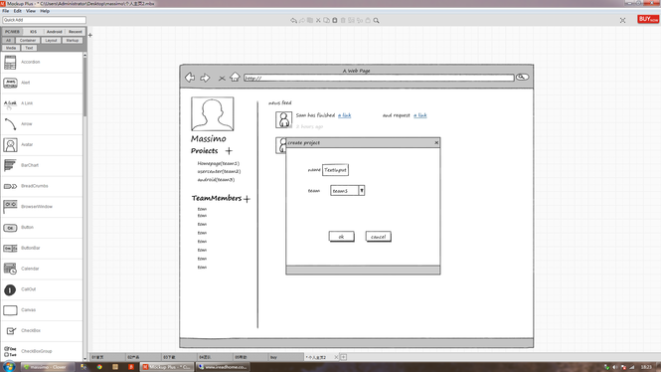Filter components by Markup
The image size is (661, 372).
tap(73, 41)
